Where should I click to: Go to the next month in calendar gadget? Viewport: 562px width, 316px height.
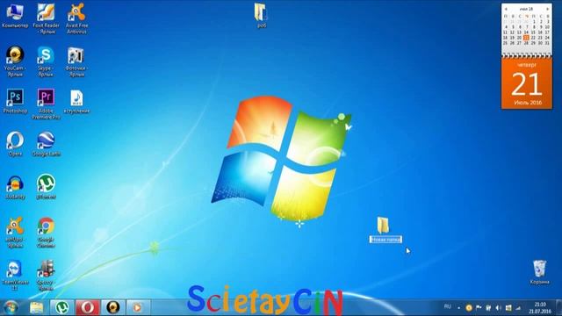[x=547, y=9]
